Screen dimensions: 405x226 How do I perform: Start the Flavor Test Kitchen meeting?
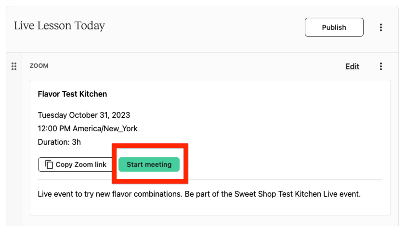149,164
